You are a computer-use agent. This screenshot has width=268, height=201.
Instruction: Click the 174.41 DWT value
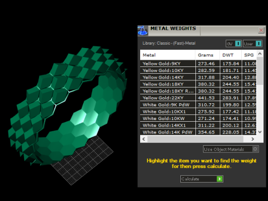[x=231, y=118]
